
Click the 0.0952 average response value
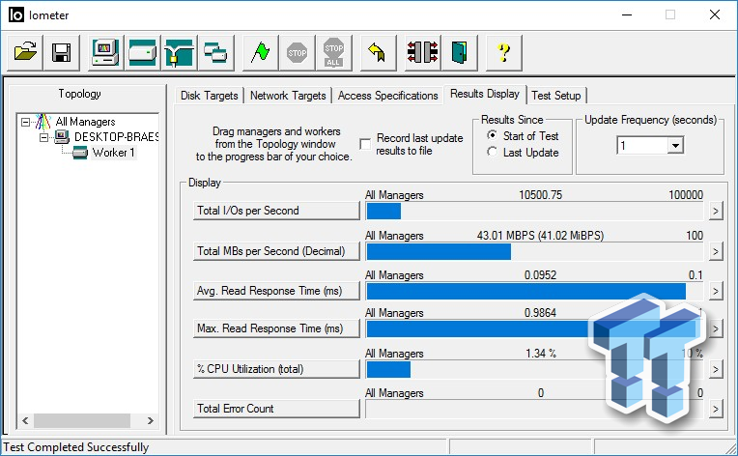click(x=540, y=274)
